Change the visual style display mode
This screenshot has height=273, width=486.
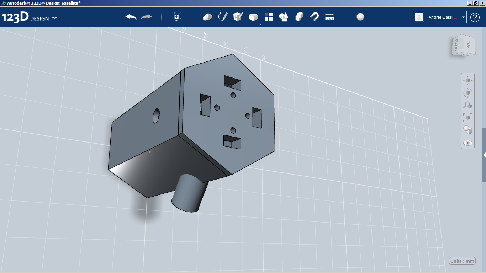[x=468, y=130]
